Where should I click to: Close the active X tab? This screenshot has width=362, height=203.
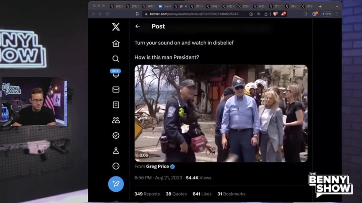(186, 6)
